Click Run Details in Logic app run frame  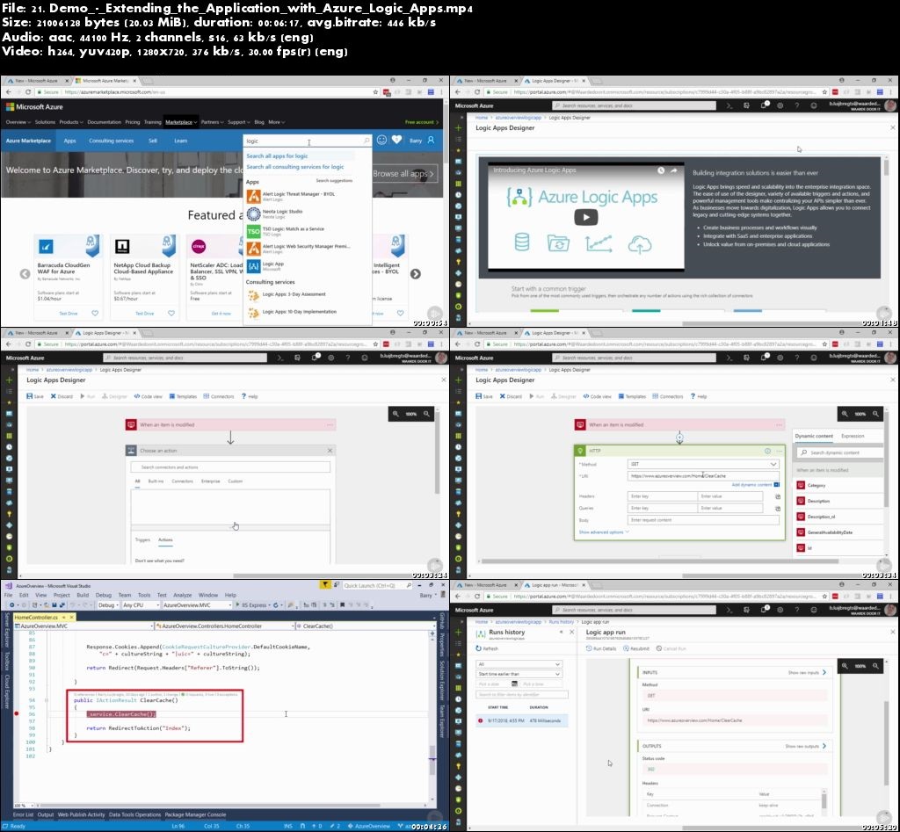(x=601, y=648)
